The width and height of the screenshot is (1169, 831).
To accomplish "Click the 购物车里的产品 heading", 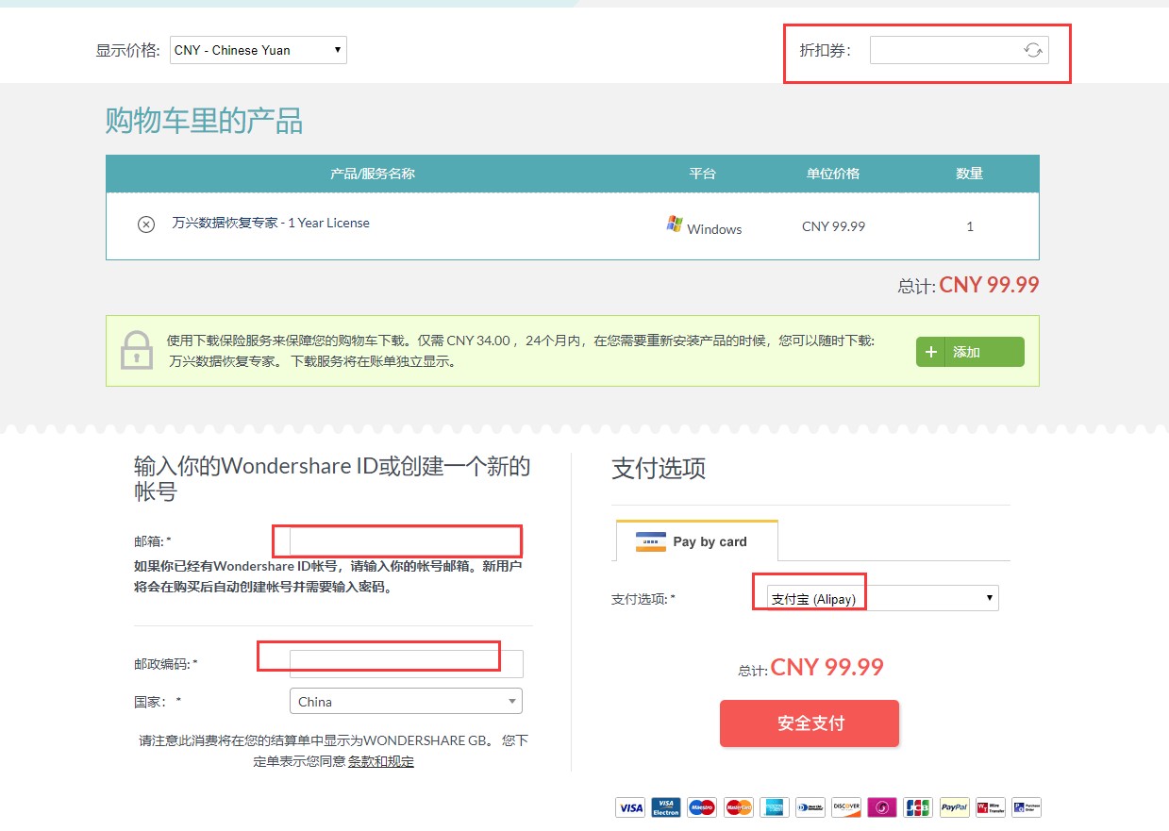I will (204, 121).
